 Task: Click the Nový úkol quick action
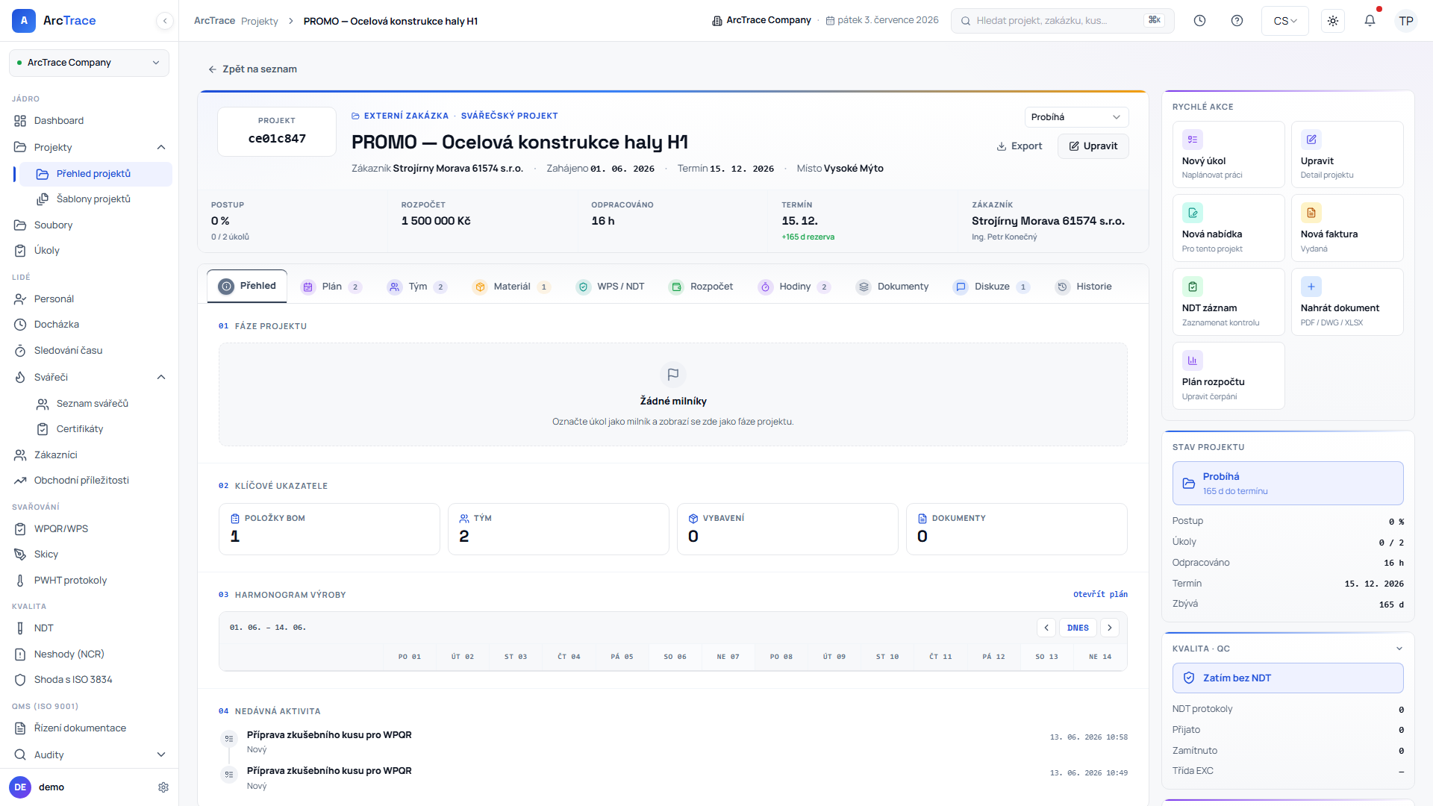click(1228, 154)
